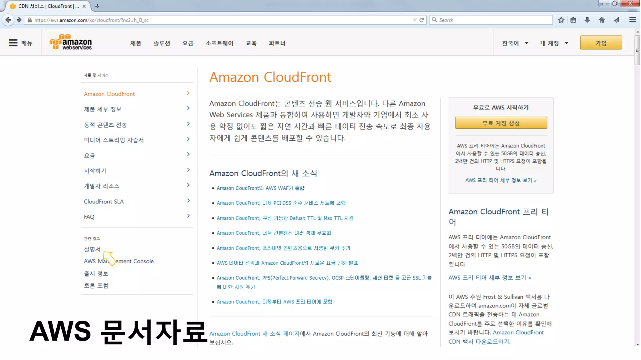Viewport: 641px width, 360px height.
Task: Click the bookmark star icon
Action: pos(561,20)
